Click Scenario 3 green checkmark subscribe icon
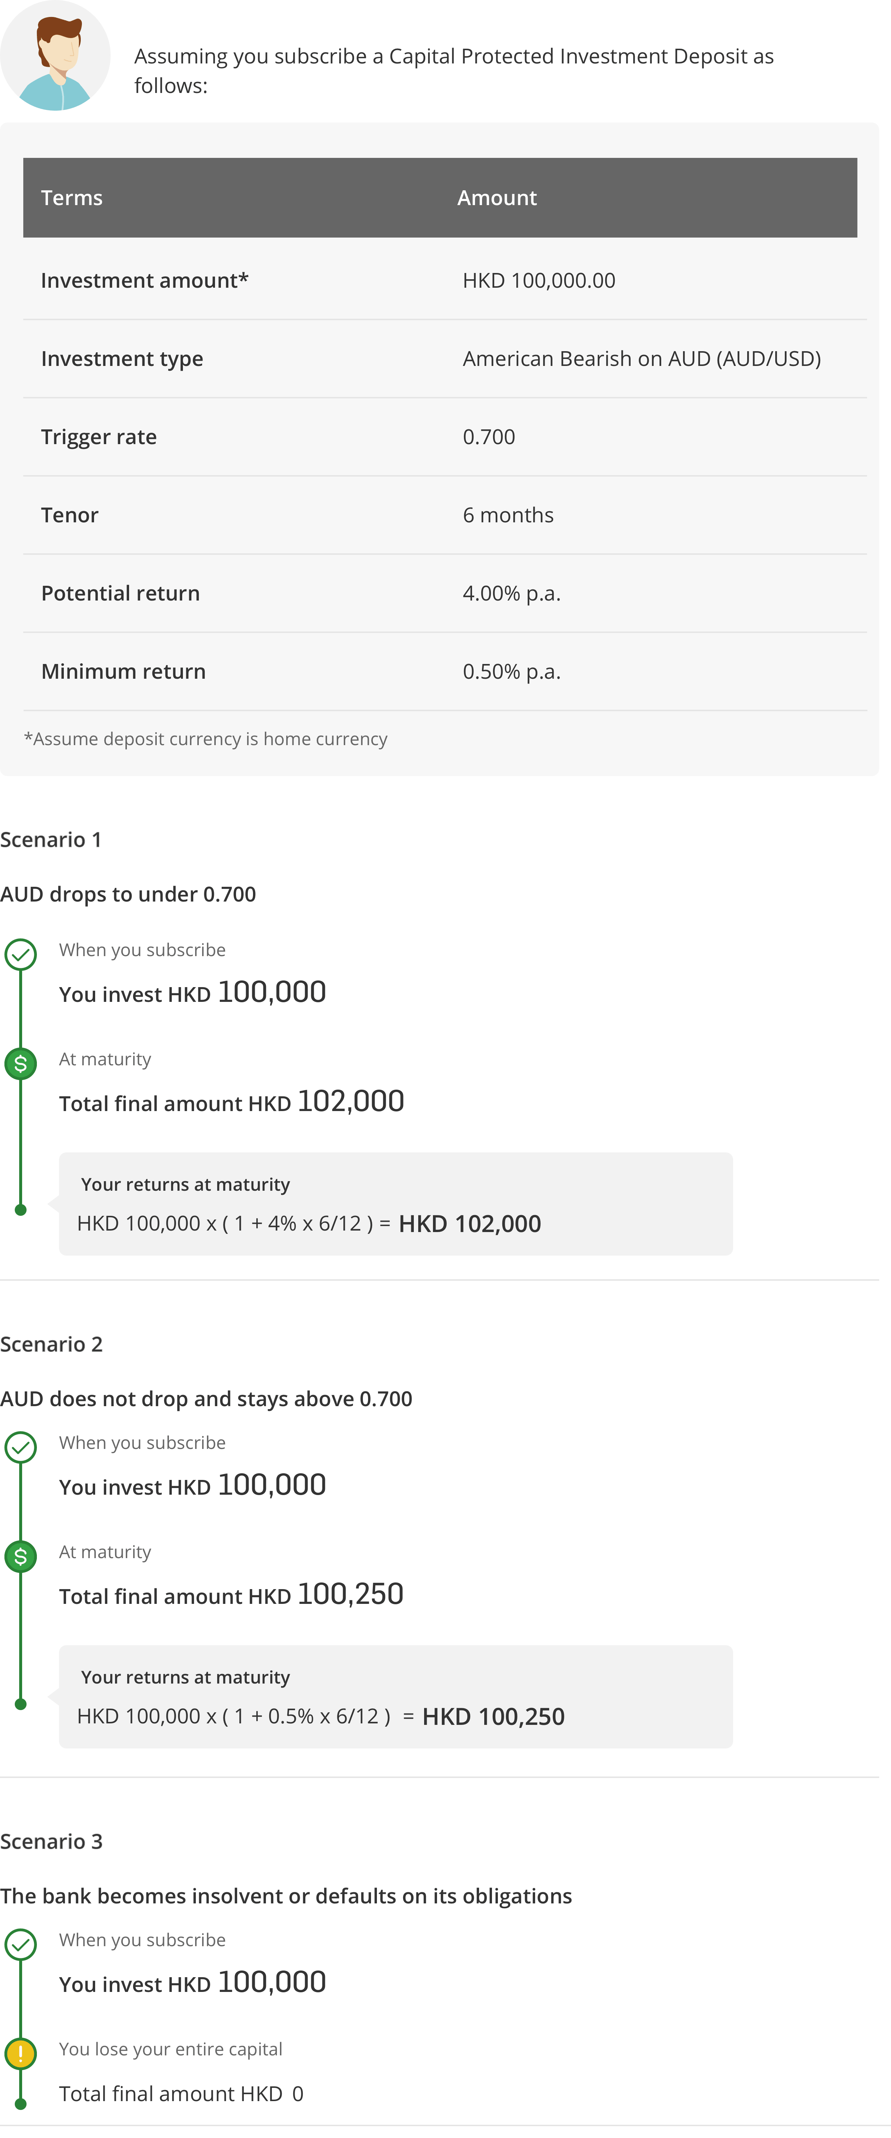Viewport: 891px width, 2138px height. pyautogui.click(x=21, y=1945)
